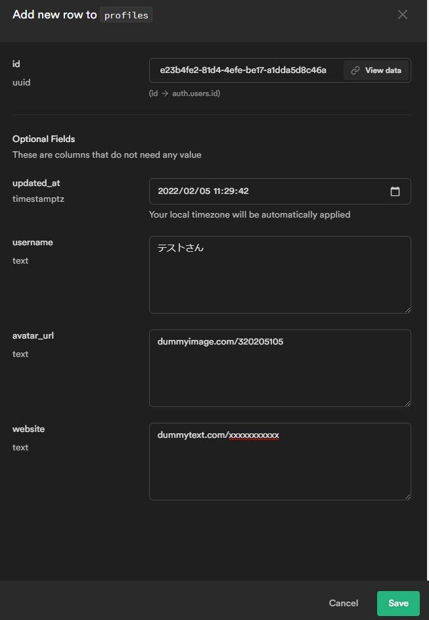Select the year 2022 in updated_at

(x=169, y=191)
